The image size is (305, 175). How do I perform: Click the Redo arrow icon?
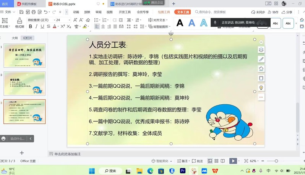[54, 12]
